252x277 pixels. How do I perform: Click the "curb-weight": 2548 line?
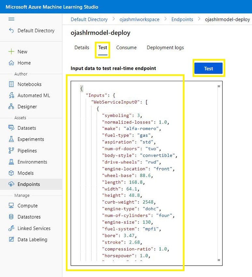[x=129, y=202]
